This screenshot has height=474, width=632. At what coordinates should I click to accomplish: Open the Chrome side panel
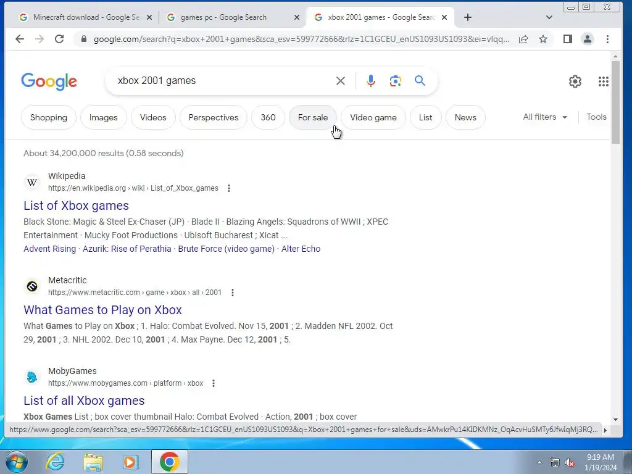coord(568,39)
